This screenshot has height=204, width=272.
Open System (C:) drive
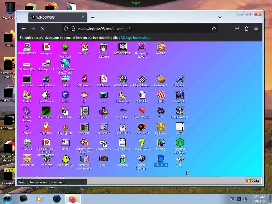click(27, 66)
